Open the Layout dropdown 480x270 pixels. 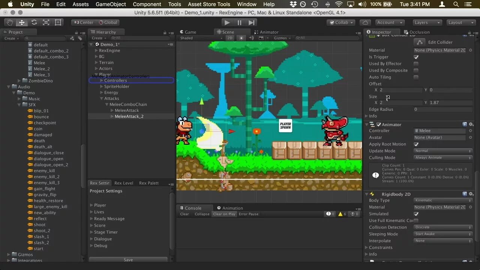point(460,22)
